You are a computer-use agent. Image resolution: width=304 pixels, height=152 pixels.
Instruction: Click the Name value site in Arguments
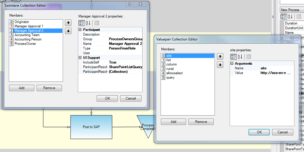277,68
